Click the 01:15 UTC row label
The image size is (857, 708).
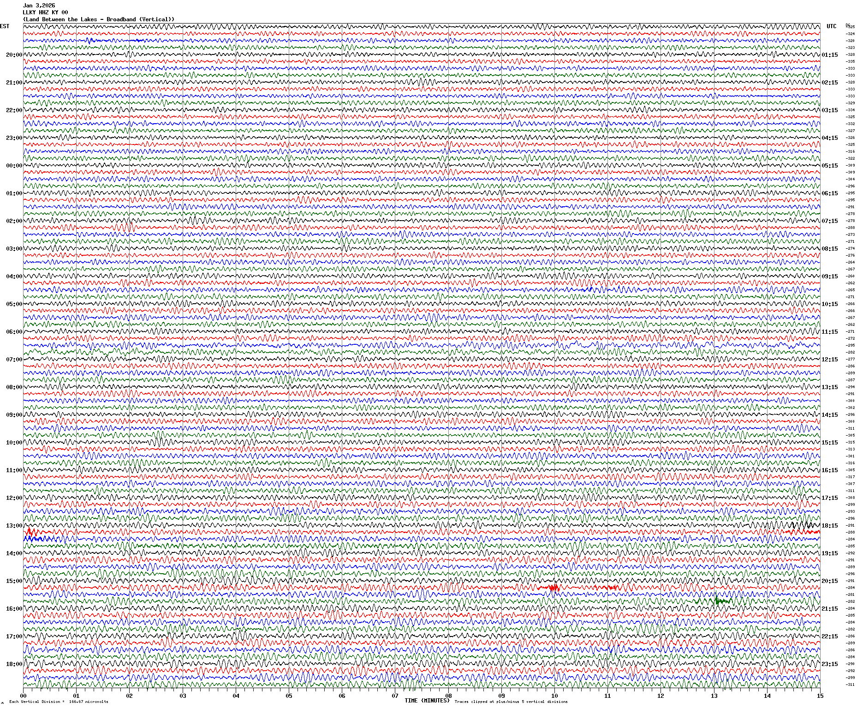829,55
